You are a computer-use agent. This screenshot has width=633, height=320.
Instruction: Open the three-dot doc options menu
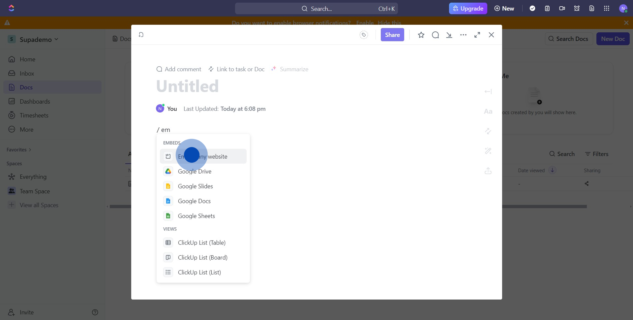tap(463, 35)
